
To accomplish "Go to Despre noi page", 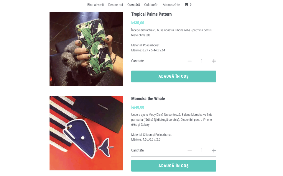I will click(116, 5).
